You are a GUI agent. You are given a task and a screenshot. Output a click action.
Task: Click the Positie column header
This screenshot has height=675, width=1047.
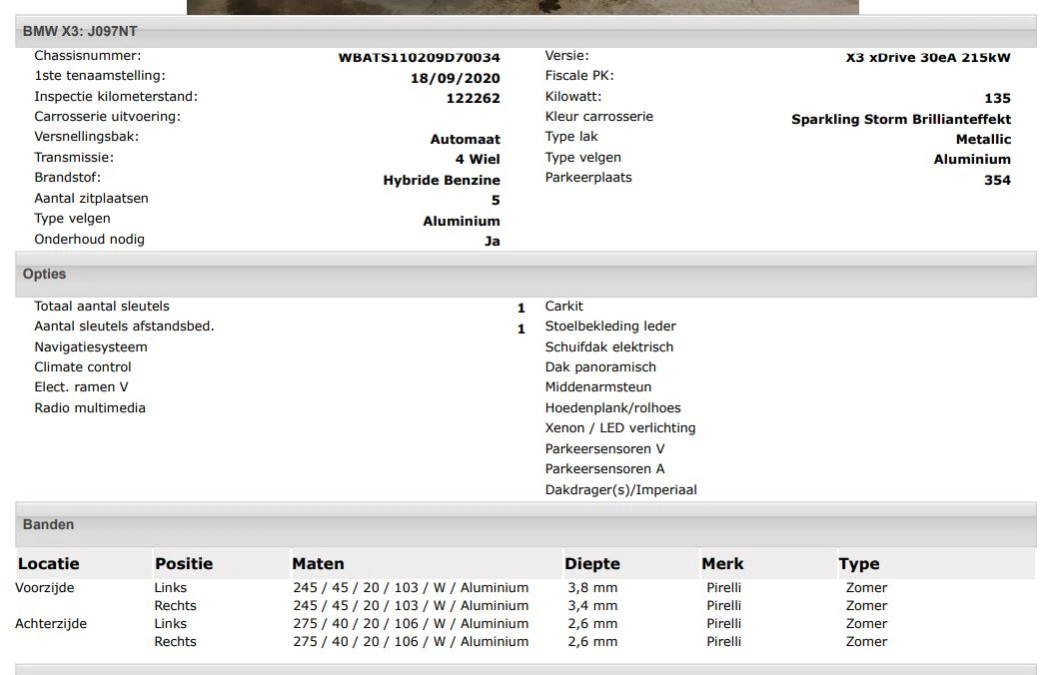(x=184, y=564)
